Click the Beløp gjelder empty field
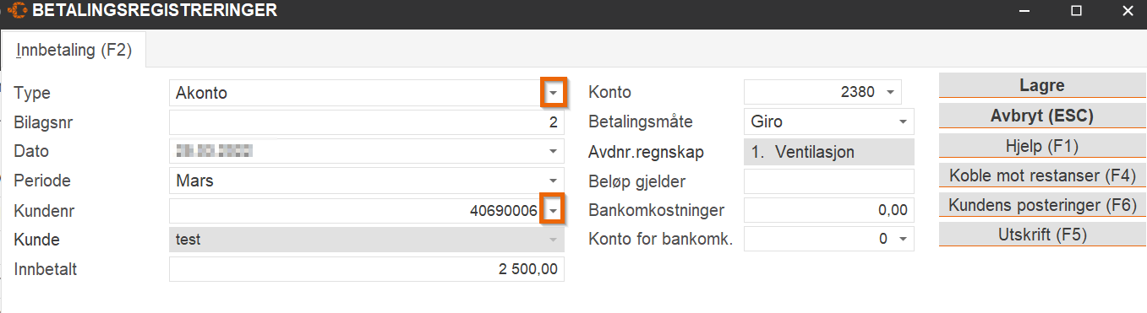Image resolution: width=1147 pixels, height=313 pixels. [x=829, y=181]
